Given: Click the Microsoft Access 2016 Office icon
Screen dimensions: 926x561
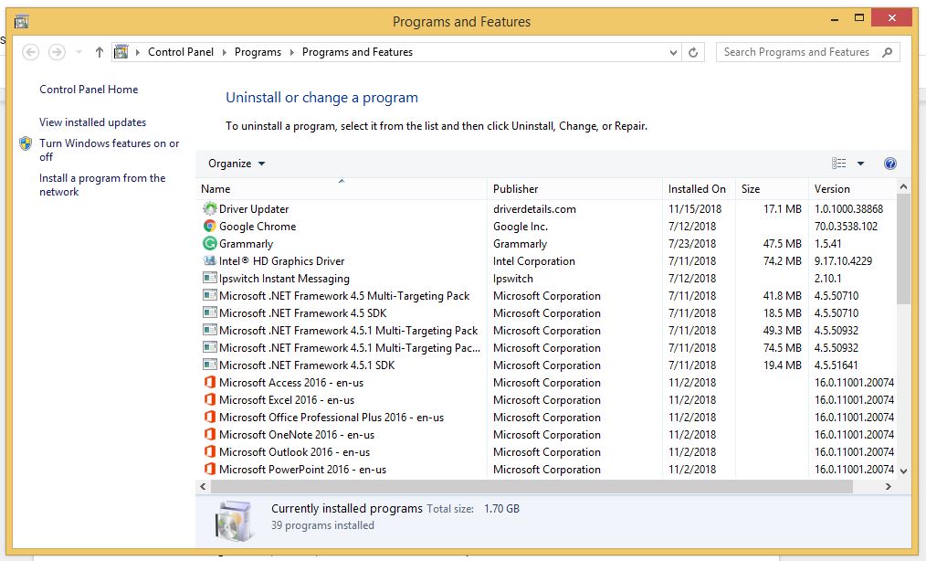Looking at the screenshot, I should coord(210,383).
